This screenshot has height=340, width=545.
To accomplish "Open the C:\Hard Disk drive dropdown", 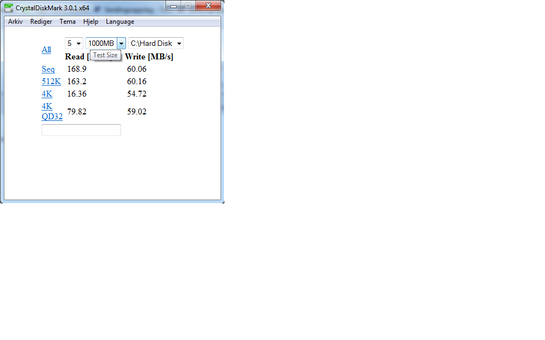I will click(156, 43).
